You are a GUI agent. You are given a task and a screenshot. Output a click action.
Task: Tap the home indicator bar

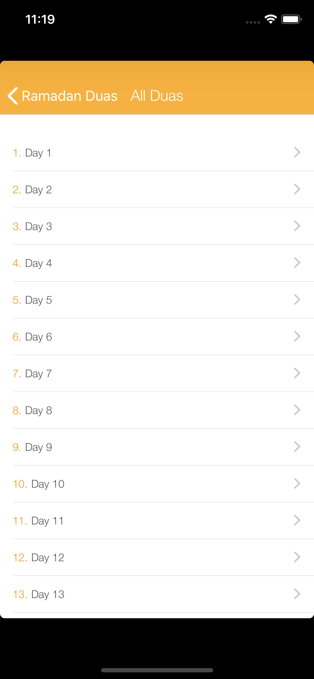point(157,670)
